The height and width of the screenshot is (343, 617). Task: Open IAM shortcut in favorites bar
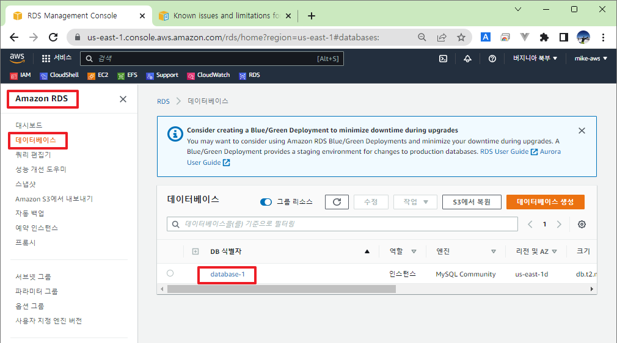coord(20,75)
